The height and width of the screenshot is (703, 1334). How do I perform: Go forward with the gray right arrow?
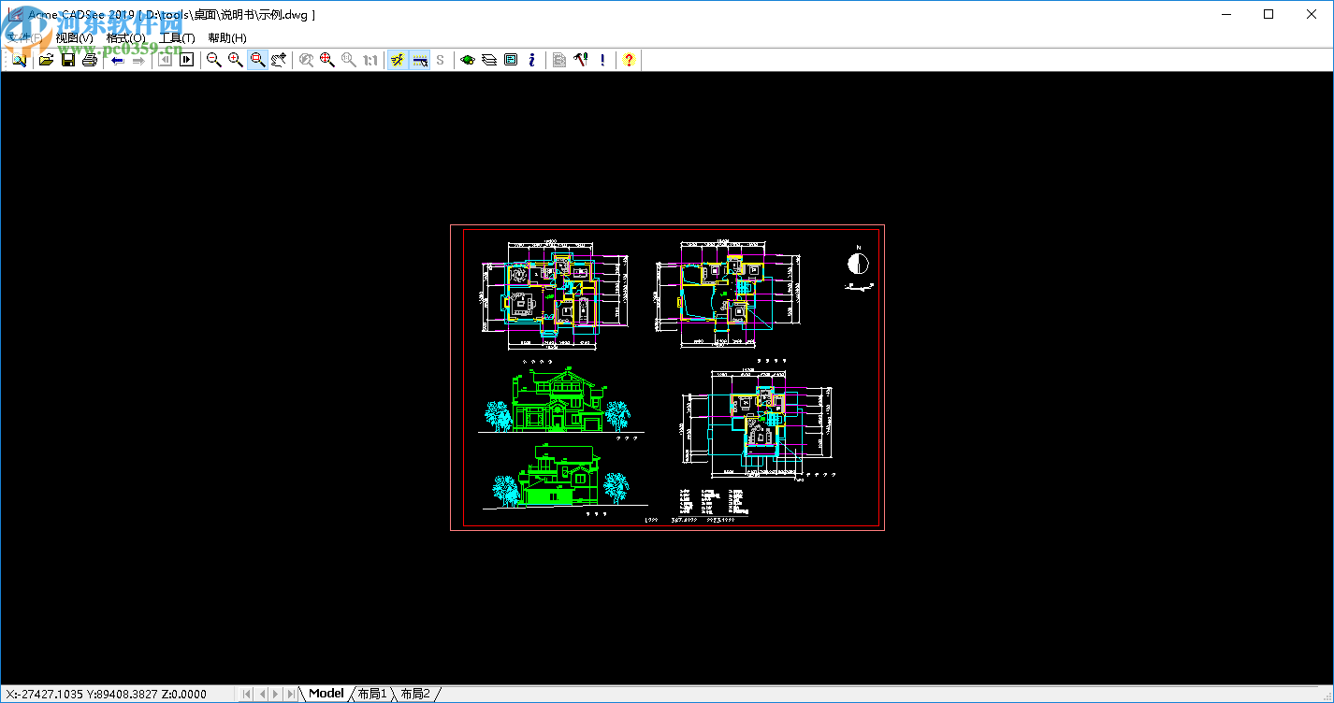pos(138,60)
